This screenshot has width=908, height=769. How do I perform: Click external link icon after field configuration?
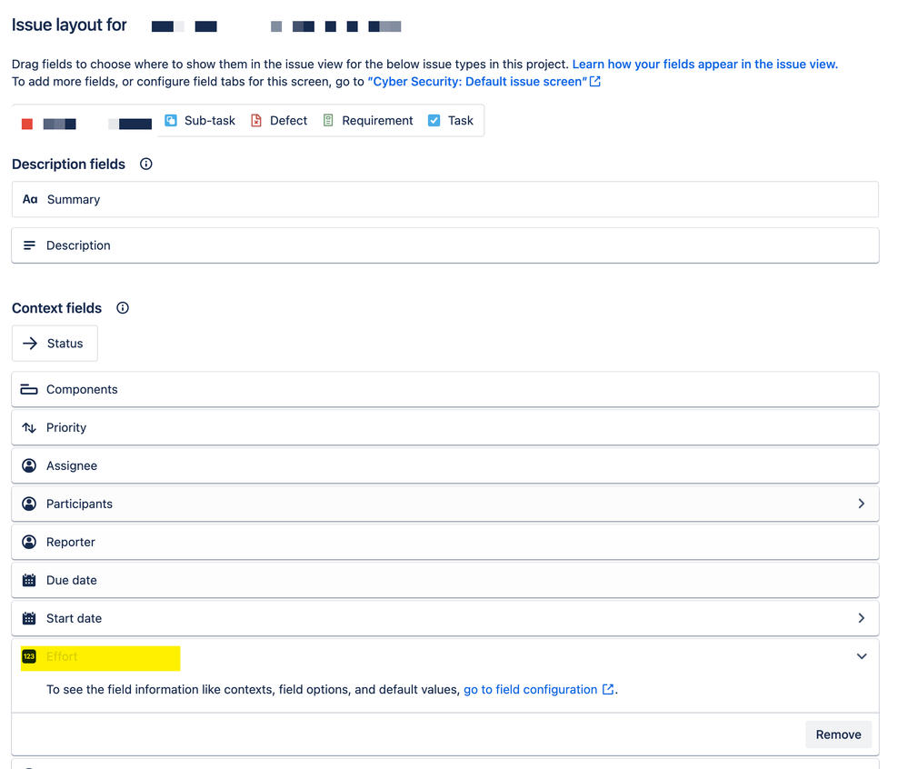[x=608, y=689]
